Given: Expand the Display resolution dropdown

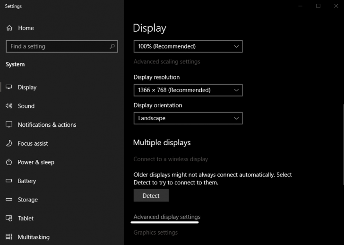Looking at the screenshot, I should click(188, 90).
